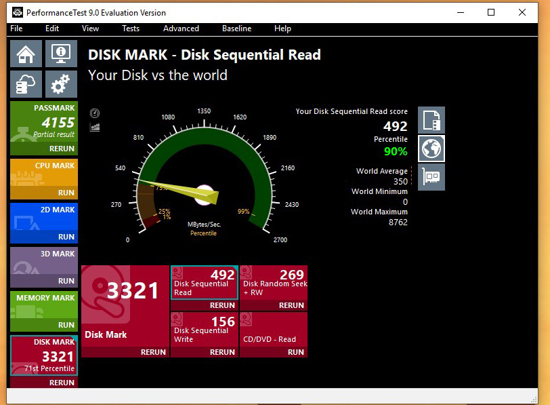Select the Disk Sequential Read 492 tile

click(x=205, y=283)
